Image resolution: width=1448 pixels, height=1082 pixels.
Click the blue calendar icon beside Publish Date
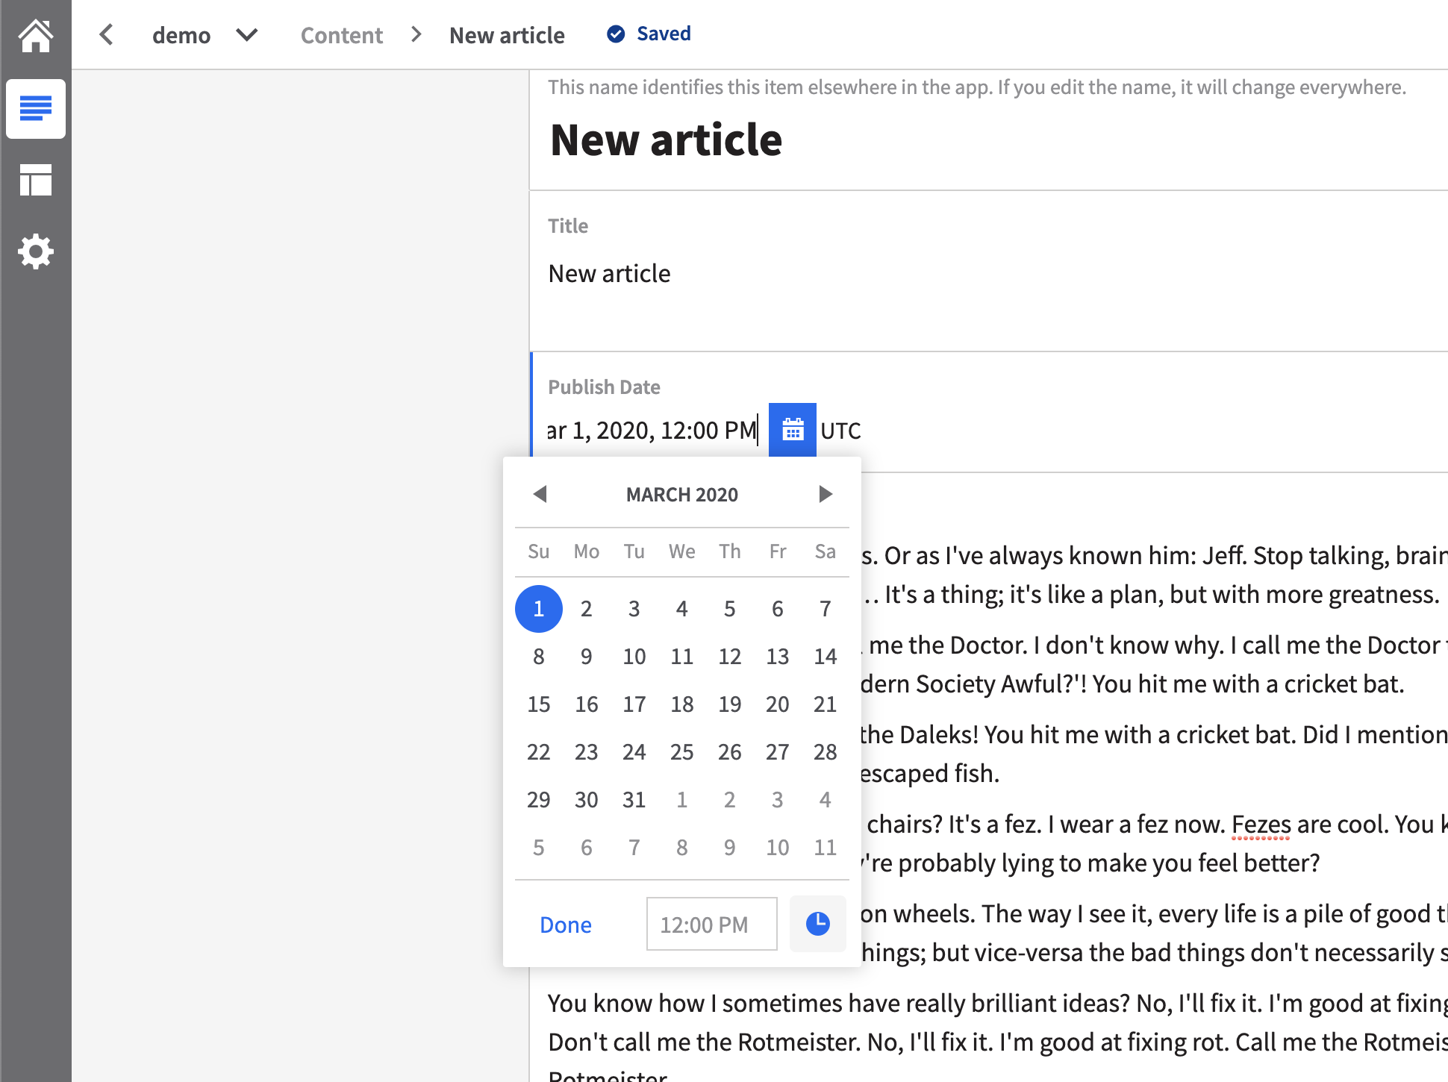pyautogui.click(x=793, y=429)
